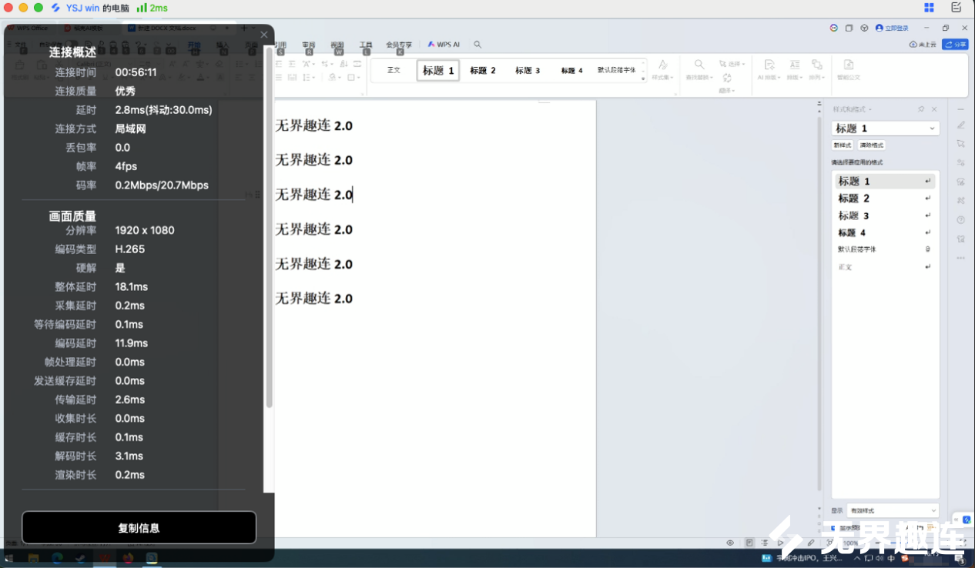Click the Windows Start button in taskbar
This screenshot has height=568, width=975.
click(9, 558)
